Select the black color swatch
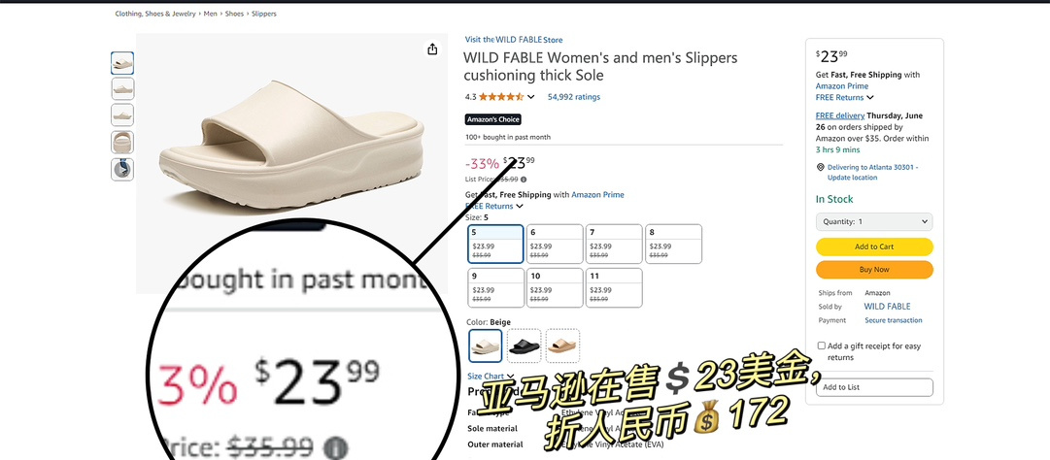 (525, 345)
